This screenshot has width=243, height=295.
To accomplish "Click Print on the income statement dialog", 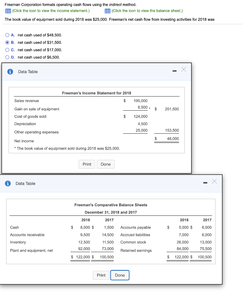I will 87,164.
